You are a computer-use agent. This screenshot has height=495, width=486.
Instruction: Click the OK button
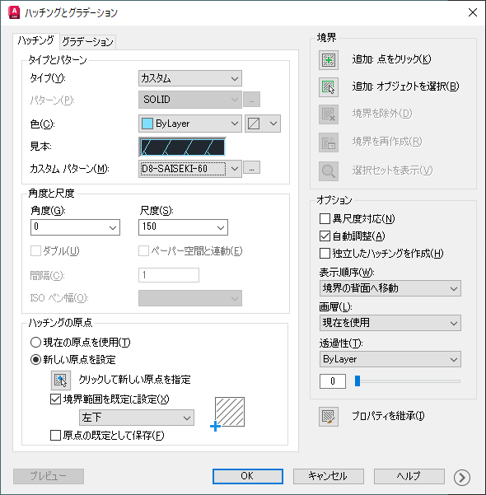click(x=248, y=476)
